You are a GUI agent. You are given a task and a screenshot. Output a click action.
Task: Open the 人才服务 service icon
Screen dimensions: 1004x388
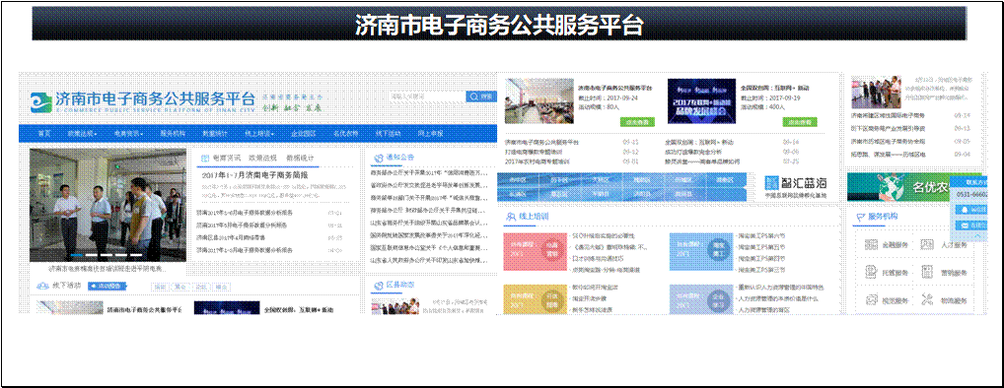point(927,245)
